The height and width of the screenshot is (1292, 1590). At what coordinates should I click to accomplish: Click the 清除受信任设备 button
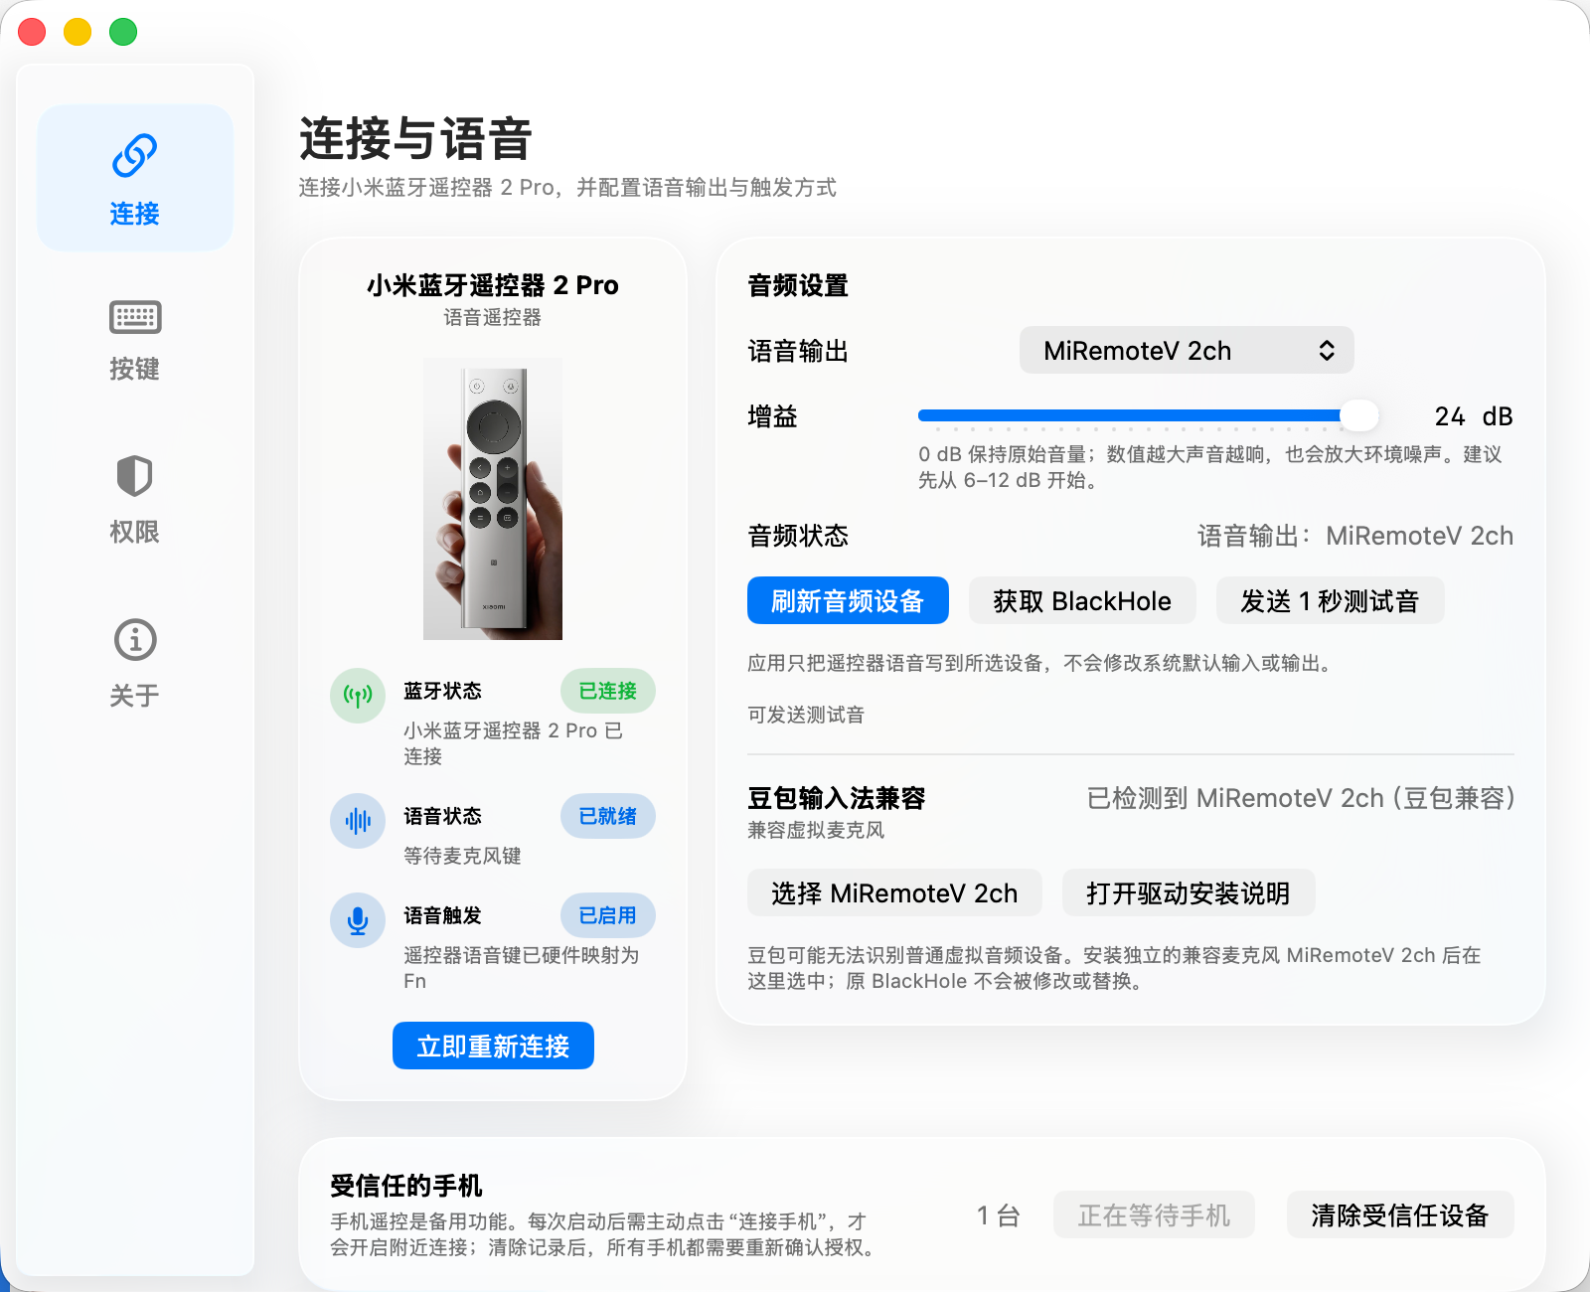tap(1400, 1214)
